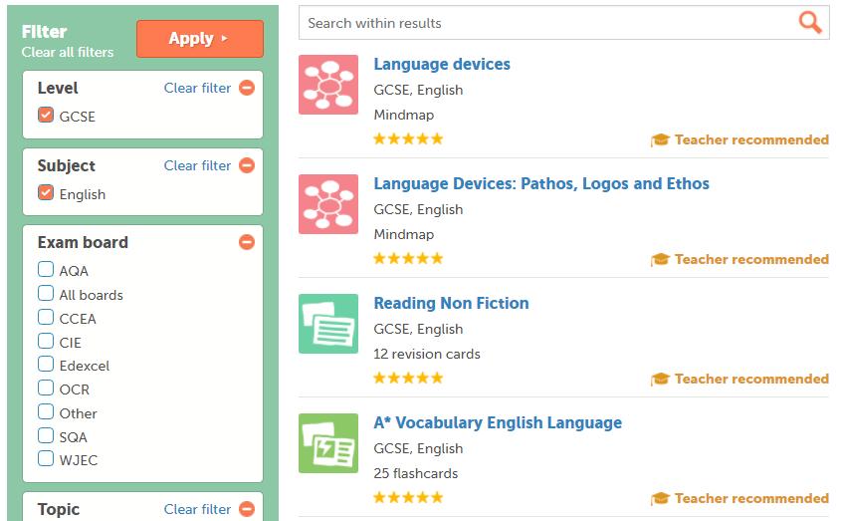
Task: Collapse the Topic filter section
Action: (247, 509)
